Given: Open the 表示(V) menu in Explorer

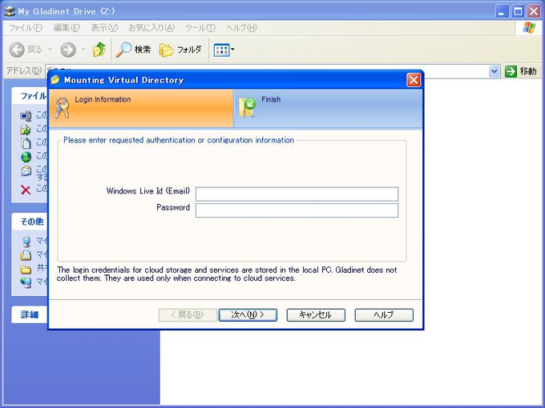Looking at the screenshot, I should coord(104,28).
